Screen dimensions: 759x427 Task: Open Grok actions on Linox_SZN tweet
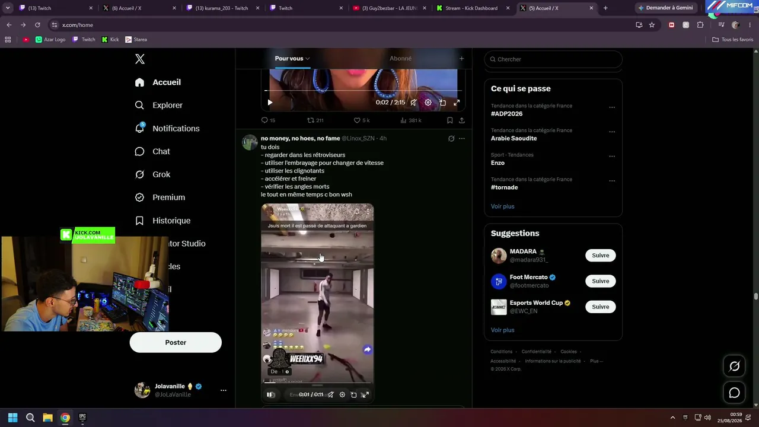click(451, 139)
